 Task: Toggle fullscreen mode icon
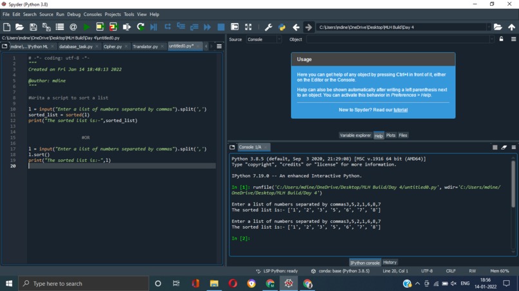point(249,27)
